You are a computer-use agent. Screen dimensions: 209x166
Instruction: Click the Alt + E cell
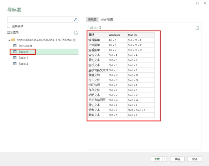point(118,40)
